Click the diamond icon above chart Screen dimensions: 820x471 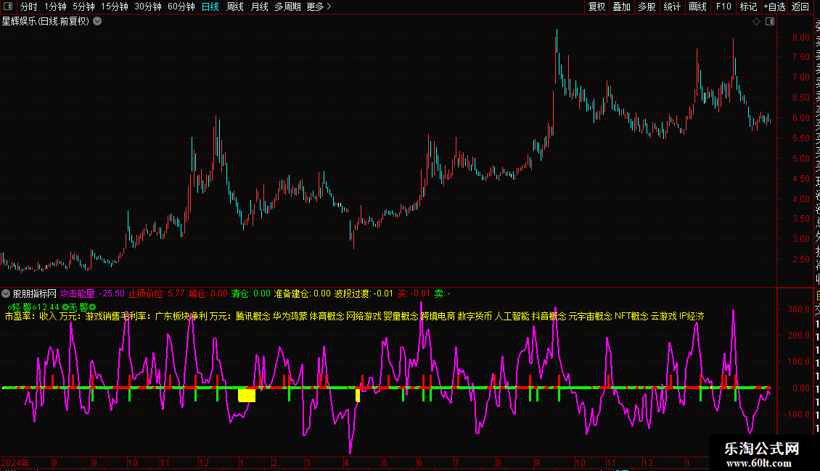[x=756, y=22]
